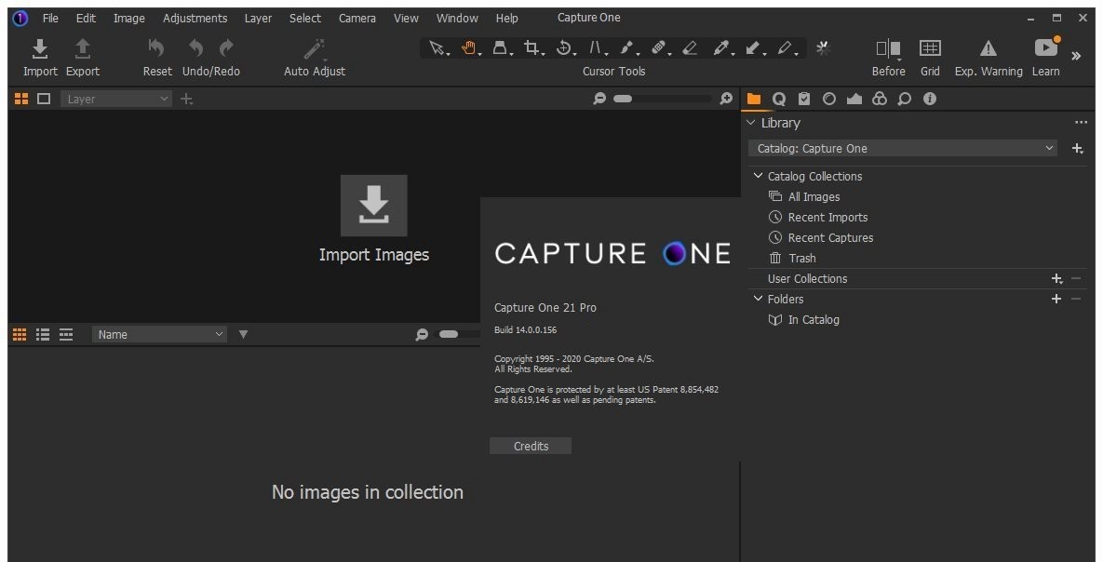
Task: Select the Rotate cursor tool
Action: 564,47
